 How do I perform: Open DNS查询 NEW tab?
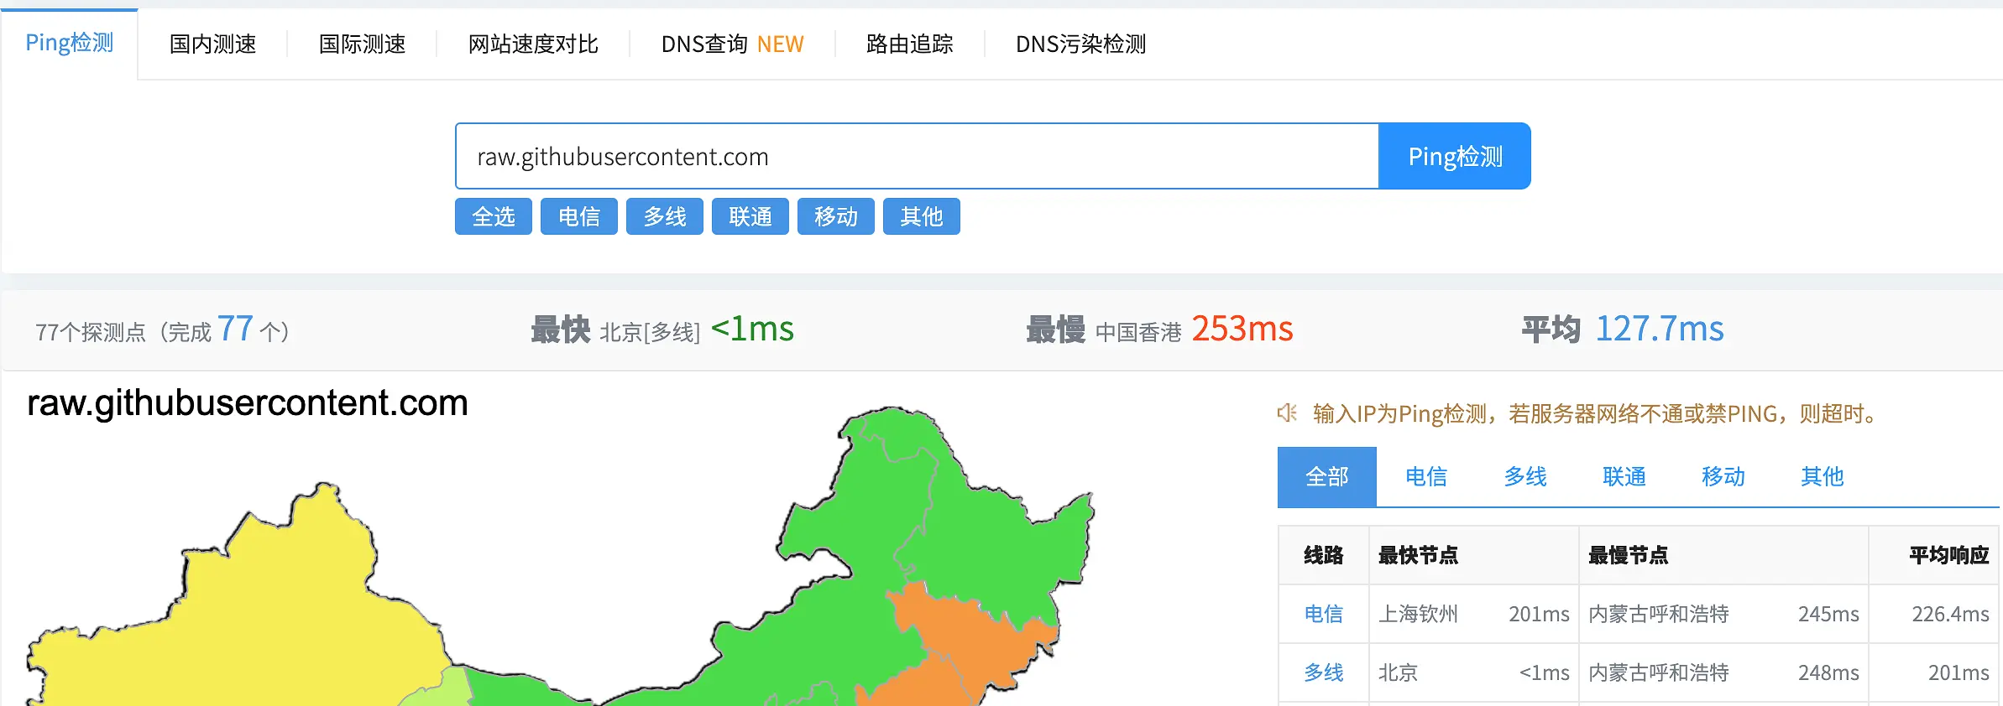[732, 44]
